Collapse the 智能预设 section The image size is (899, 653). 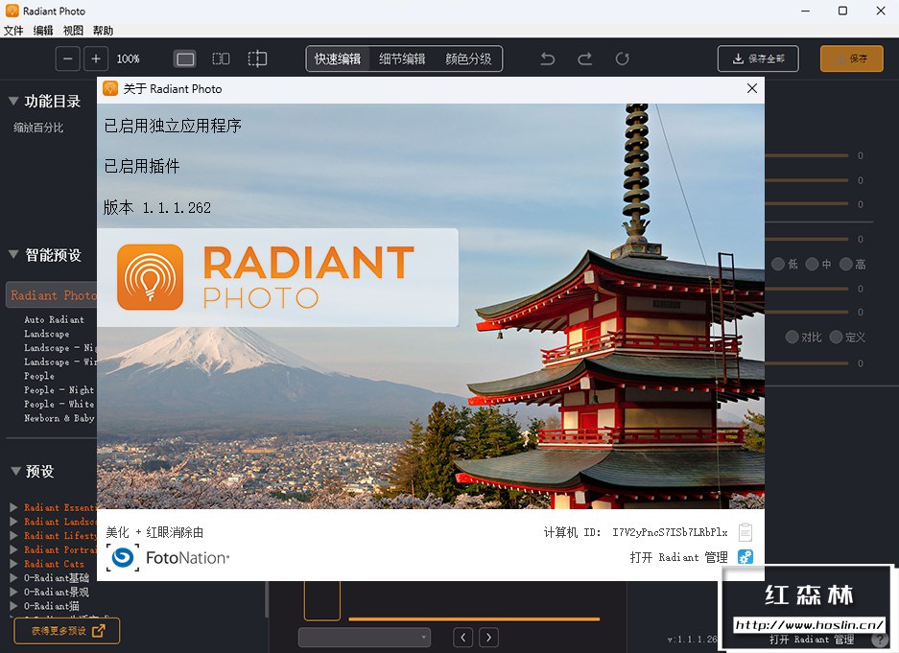pos(13,254)
